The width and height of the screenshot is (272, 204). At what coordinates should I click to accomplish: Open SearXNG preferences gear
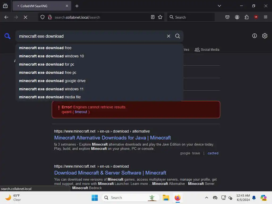[265, 36]
